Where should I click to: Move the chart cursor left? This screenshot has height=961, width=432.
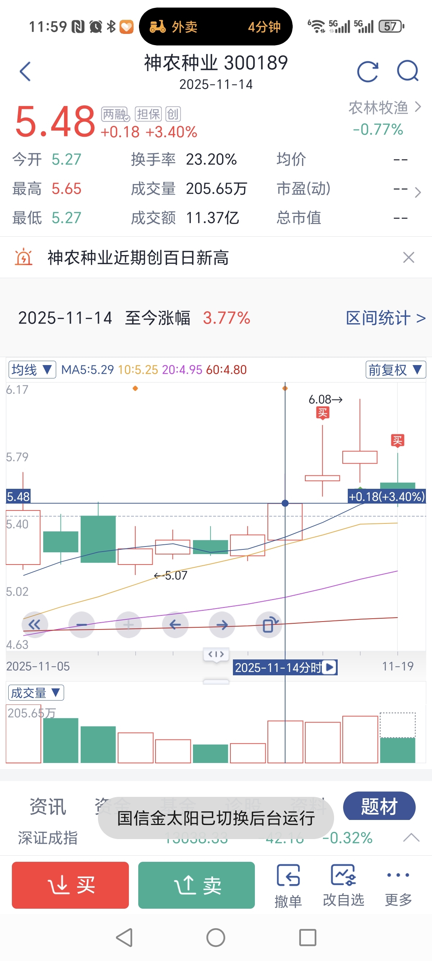tap(175, 624)
